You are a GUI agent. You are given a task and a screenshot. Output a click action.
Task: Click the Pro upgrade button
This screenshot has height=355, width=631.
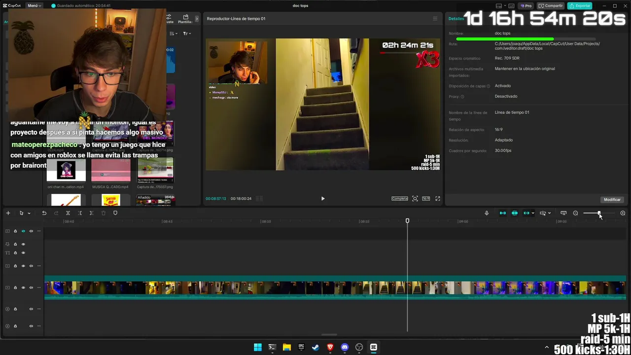[x=526, y=5]
